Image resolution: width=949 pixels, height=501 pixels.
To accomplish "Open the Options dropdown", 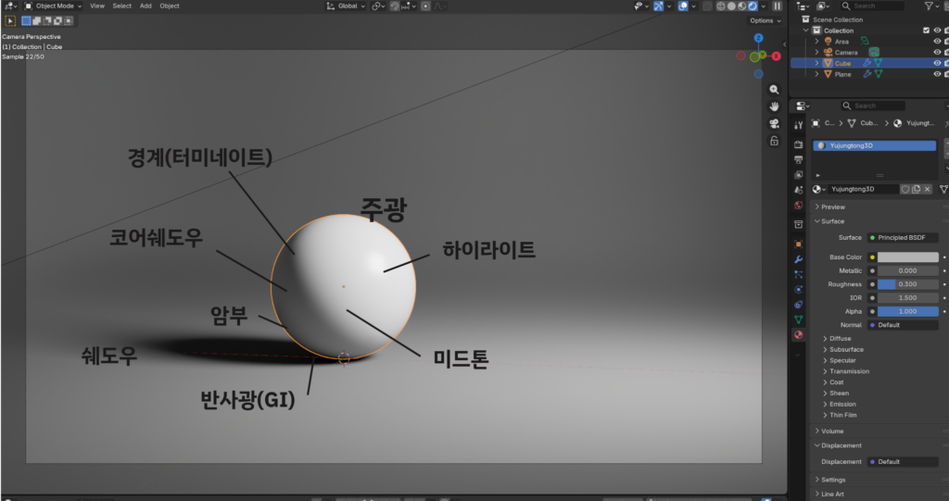I will (766, 20).
